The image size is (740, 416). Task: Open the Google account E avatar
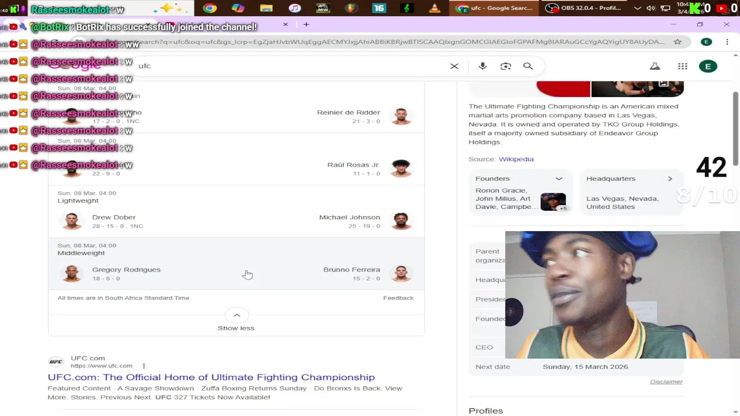[708, 66]
